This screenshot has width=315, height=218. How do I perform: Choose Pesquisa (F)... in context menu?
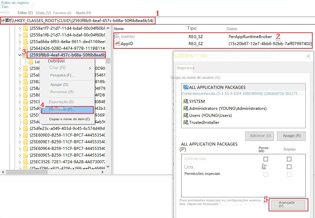pyautogui.click(x=62, y=75)
